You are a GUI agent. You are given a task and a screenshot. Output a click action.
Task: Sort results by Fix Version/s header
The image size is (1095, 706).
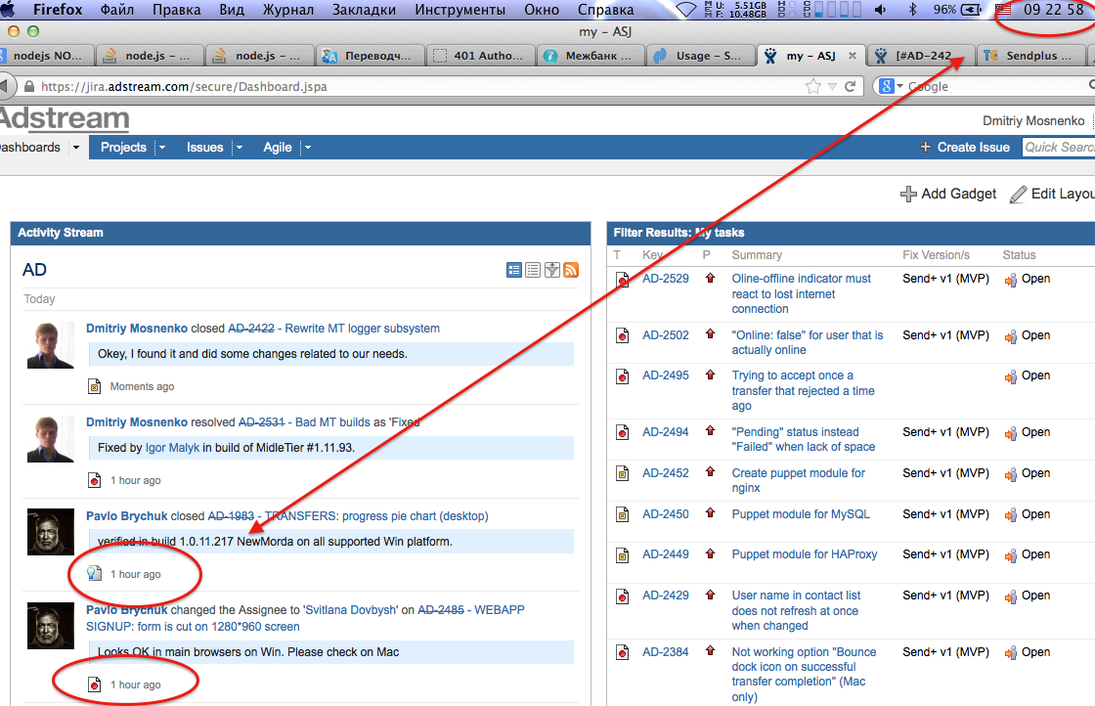[x=936, y=255]
